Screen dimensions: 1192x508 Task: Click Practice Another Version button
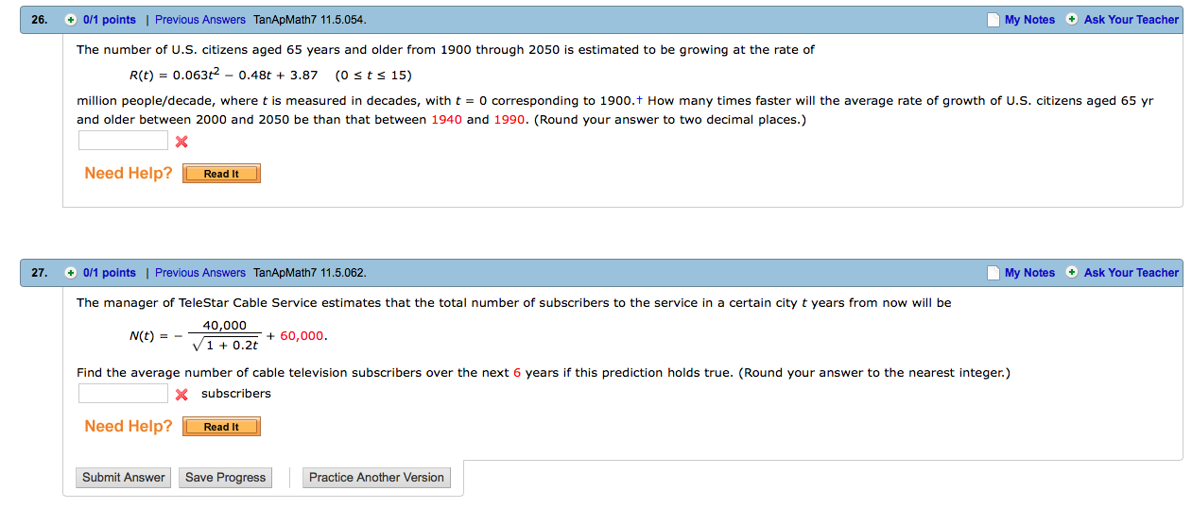click(376, 478)
